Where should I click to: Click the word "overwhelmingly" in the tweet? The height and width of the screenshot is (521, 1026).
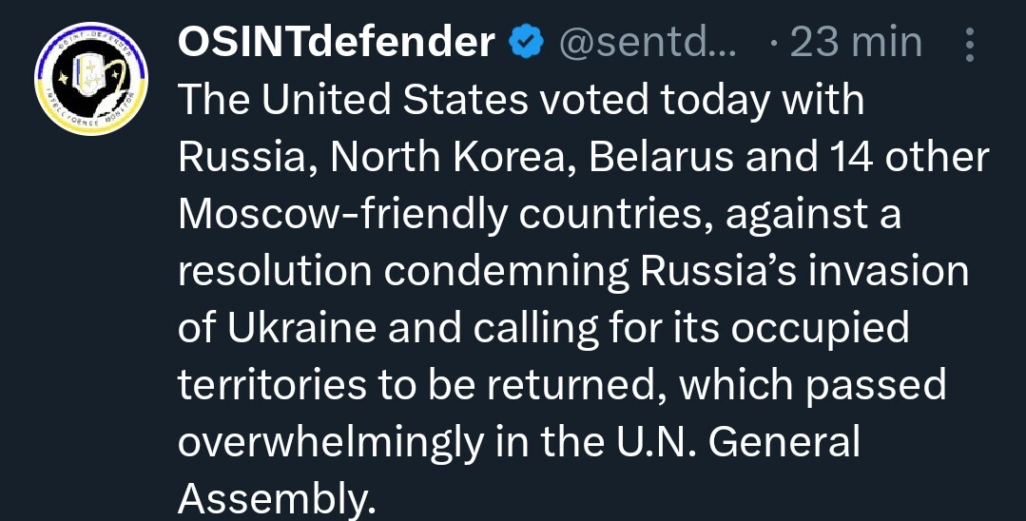(x=331, y=444)
